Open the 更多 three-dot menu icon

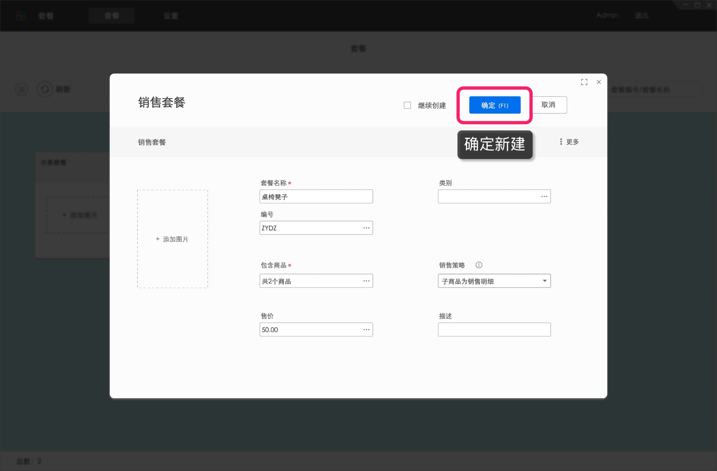coord(561,142)
